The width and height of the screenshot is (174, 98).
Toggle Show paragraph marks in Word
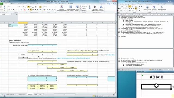(x=139, y=10)
